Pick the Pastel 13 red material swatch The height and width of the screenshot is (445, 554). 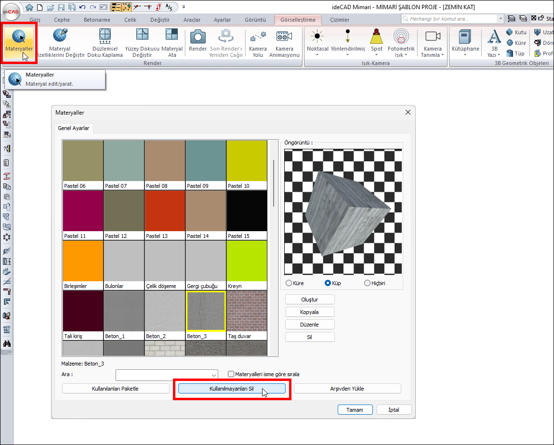click(x=165, y=210)
